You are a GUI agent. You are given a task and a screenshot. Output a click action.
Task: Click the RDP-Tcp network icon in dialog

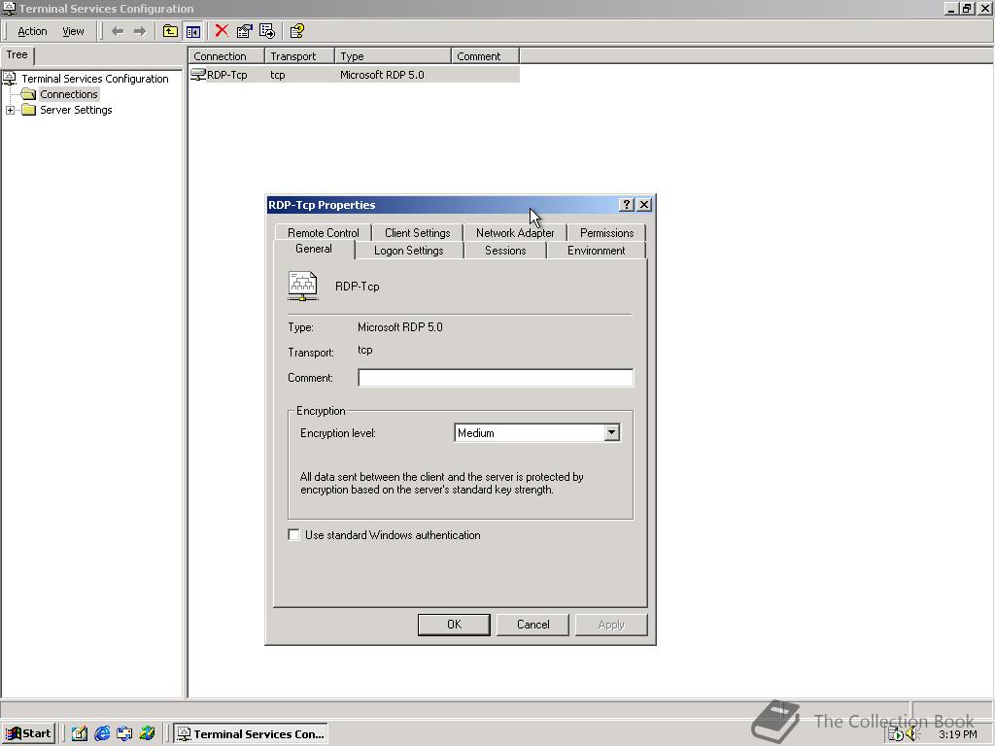tap(303, 287)
